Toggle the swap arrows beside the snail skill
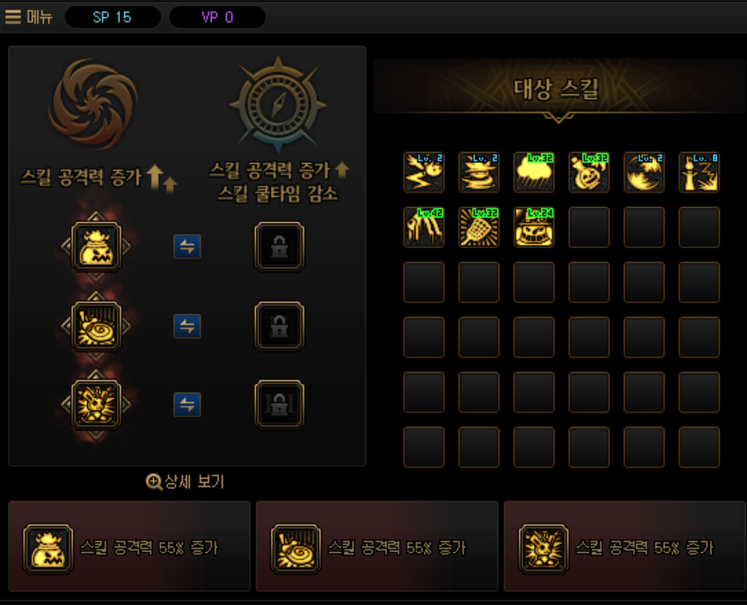Screen dimensions: 747x605 [187, 326]
